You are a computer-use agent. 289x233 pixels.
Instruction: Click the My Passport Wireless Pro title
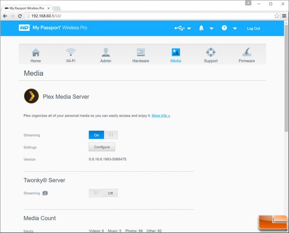coord(60,28)
